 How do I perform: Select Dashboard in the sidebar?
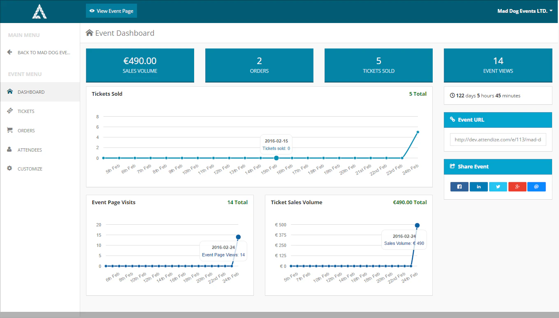click(40, 92)
